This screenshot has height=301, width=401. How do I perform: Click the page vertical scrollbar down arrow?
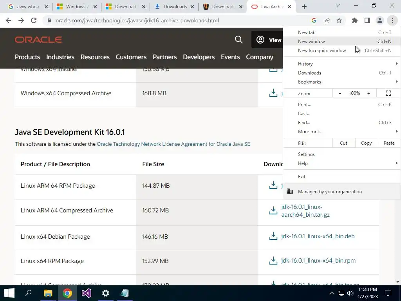(x=397, y=282)
